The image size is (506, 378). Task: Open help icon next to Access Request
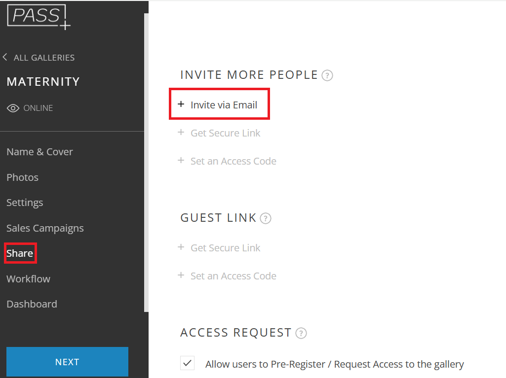(301, 333)
